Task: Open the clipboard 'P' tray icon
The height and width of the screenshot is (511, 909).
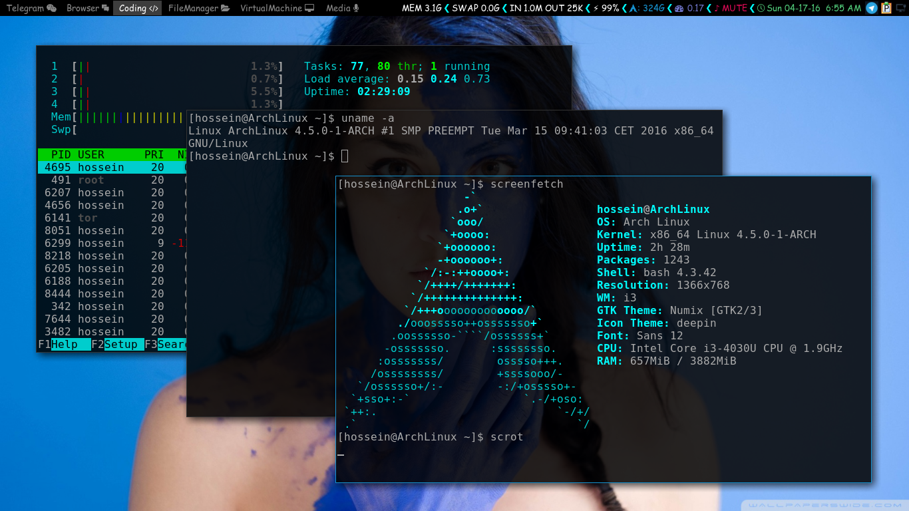Action: click(x=886, y=8)
